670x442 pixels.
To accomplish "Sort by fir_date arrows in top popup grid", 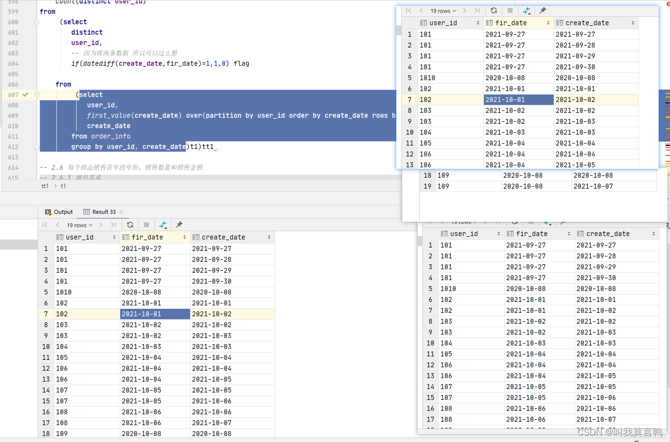I will pos(548,23).
